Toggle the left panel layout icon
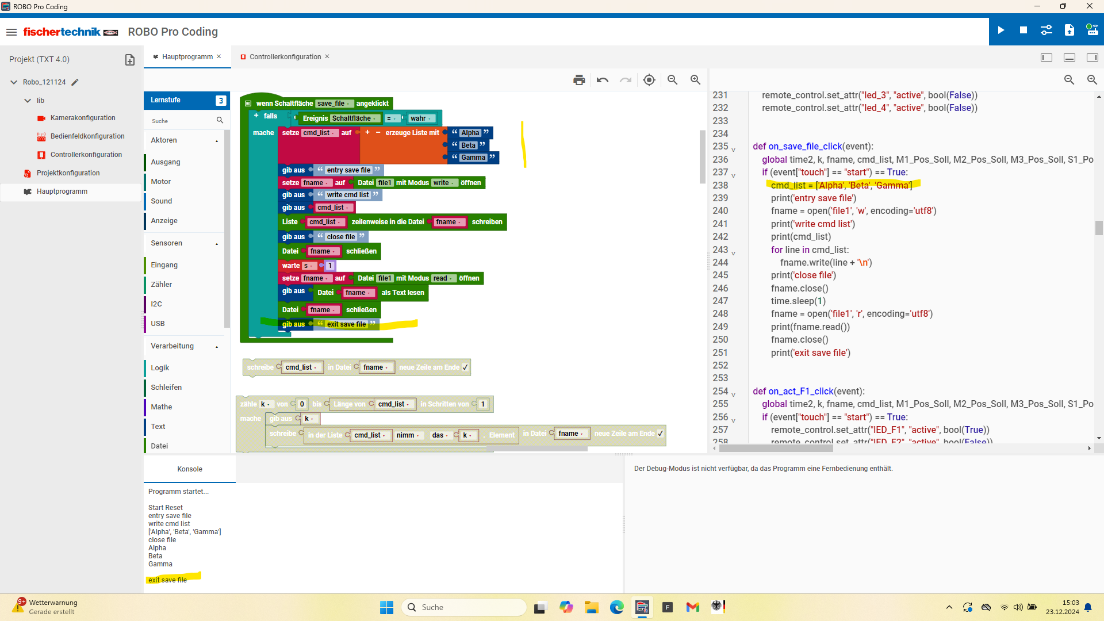Screen dimensions: 1104x621 point(1046,57)
